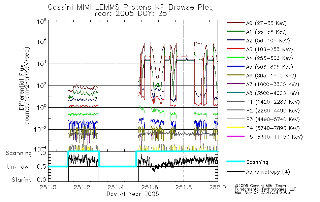Click the Year: 2005 DOY: 251 subtitle
Viewport: 320px width, 202px height.
click(x=132, y=14)
